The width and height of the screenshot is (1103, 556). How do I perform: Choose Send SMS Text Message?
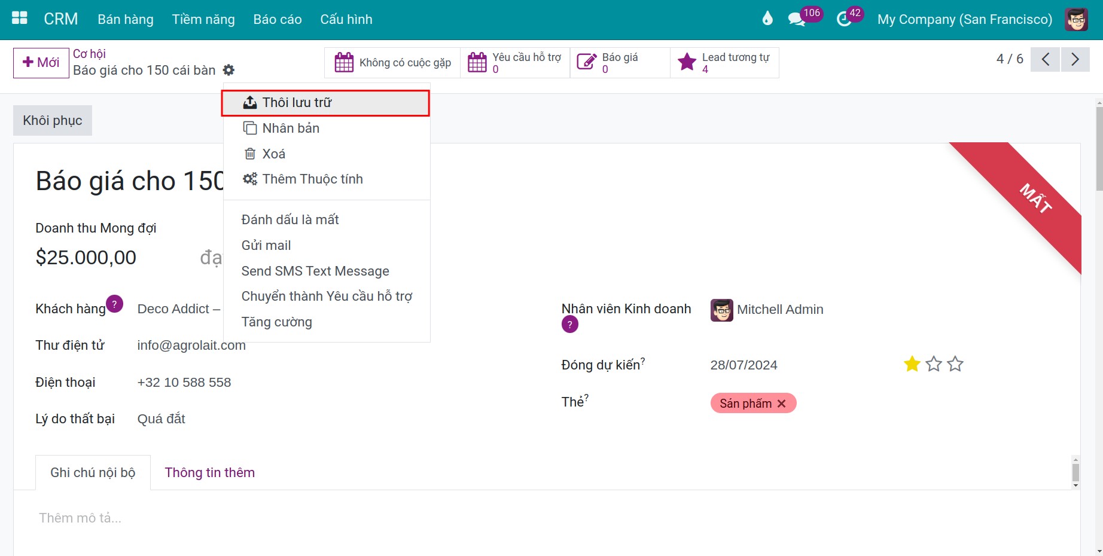click(x=326, y=271)
